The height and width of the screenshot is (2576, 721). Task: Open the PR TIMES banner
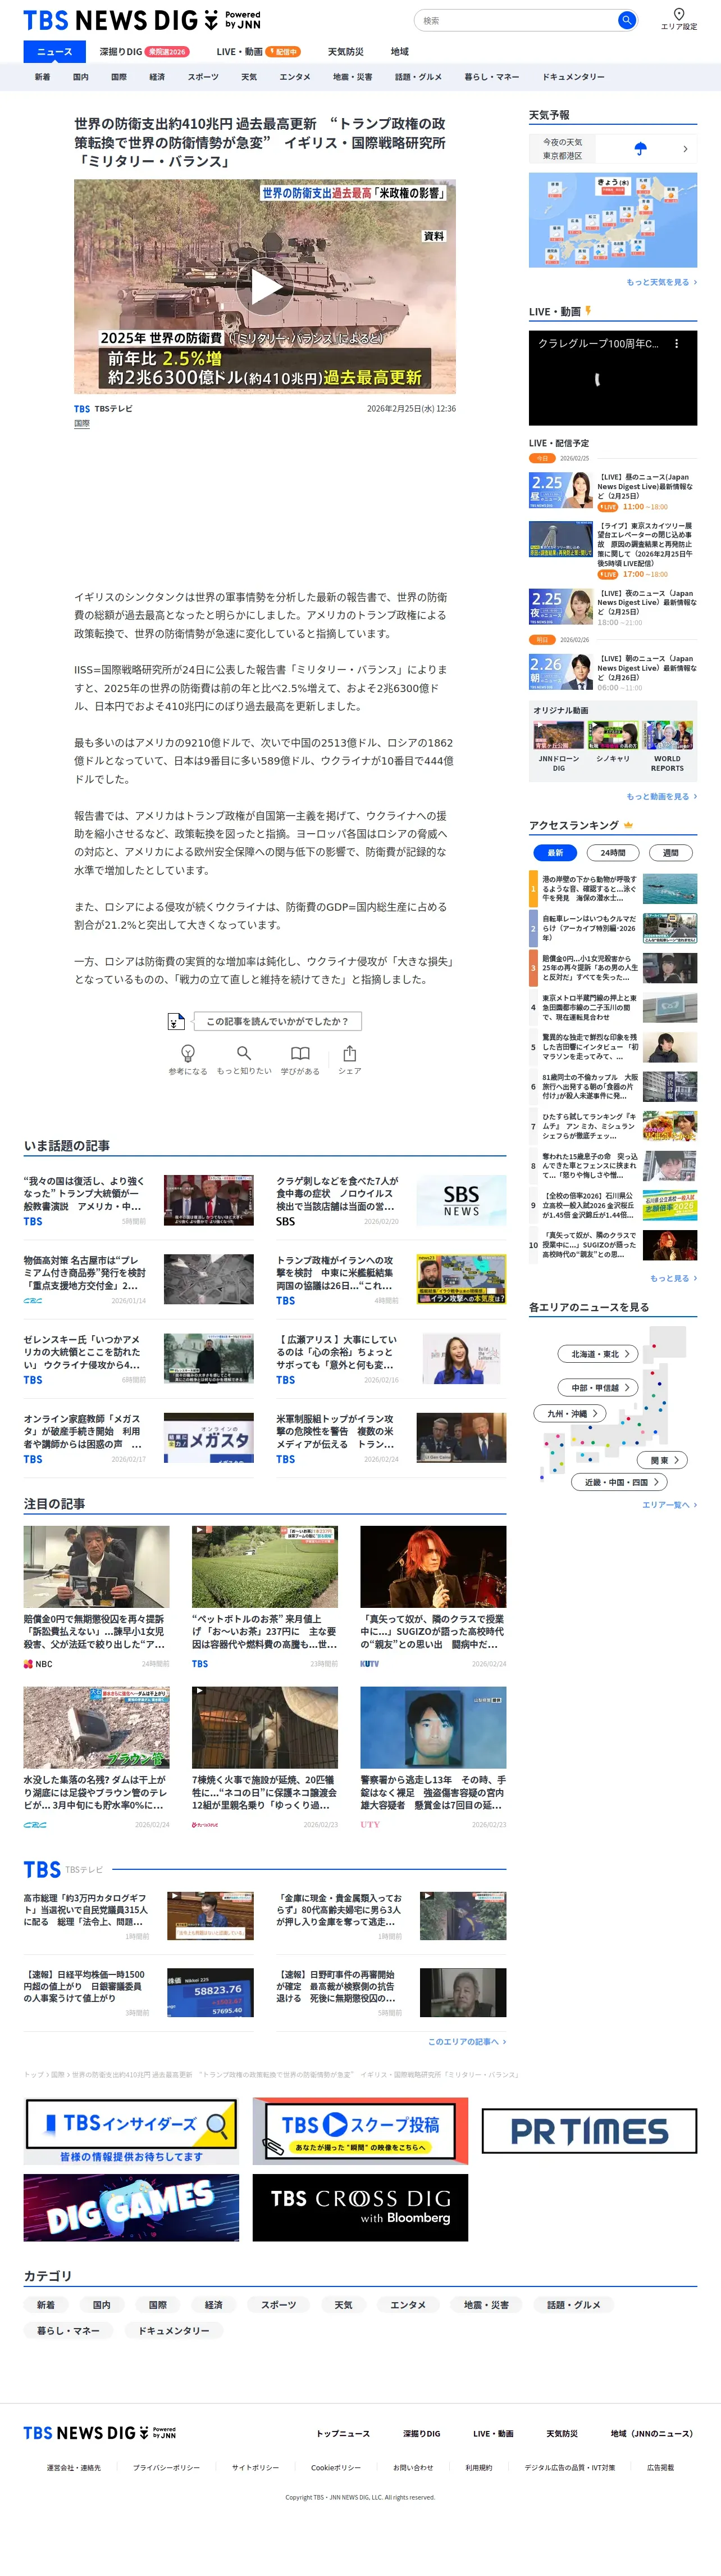click(589, 2131)
